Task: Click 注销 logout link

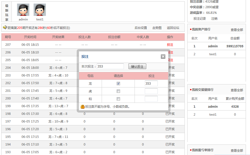Action: pyautogui.click(x=214, y=19)
